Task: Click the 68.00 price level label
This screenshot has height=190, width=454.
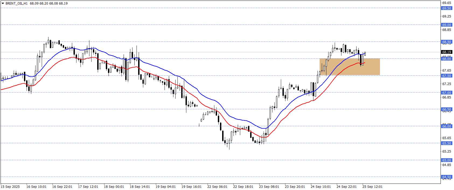Action: (x=446, y=59)
